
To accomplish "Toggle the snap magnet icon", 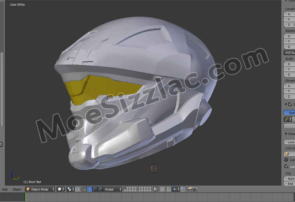I will [x=169, y=189].
